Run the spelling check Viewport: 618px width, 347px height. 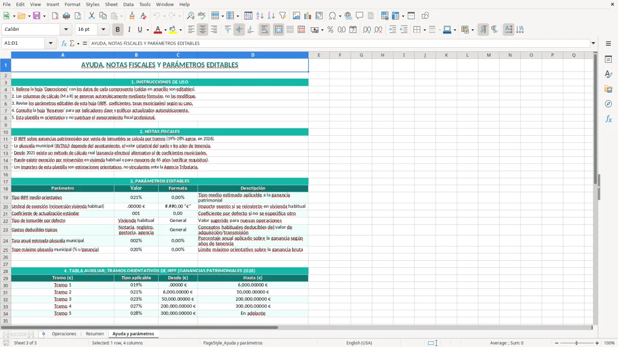pyautogui.click(x=201, y=16)
